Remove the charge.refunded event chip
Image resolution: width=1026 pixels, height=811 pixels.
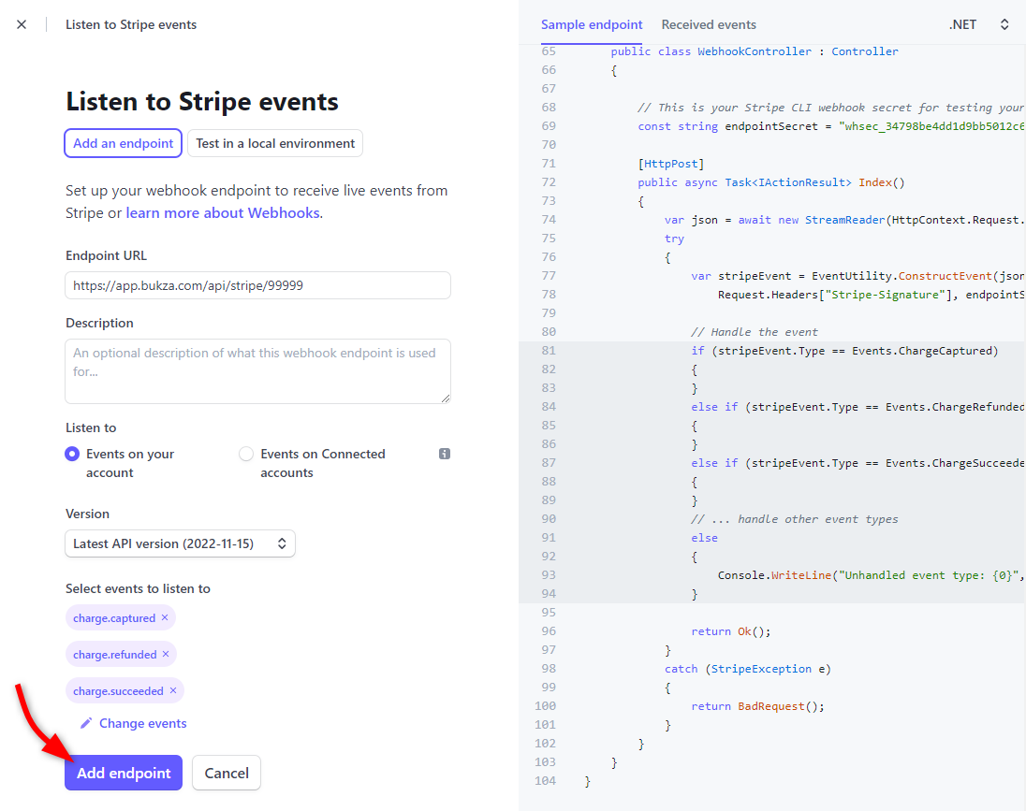coord(166,655)
